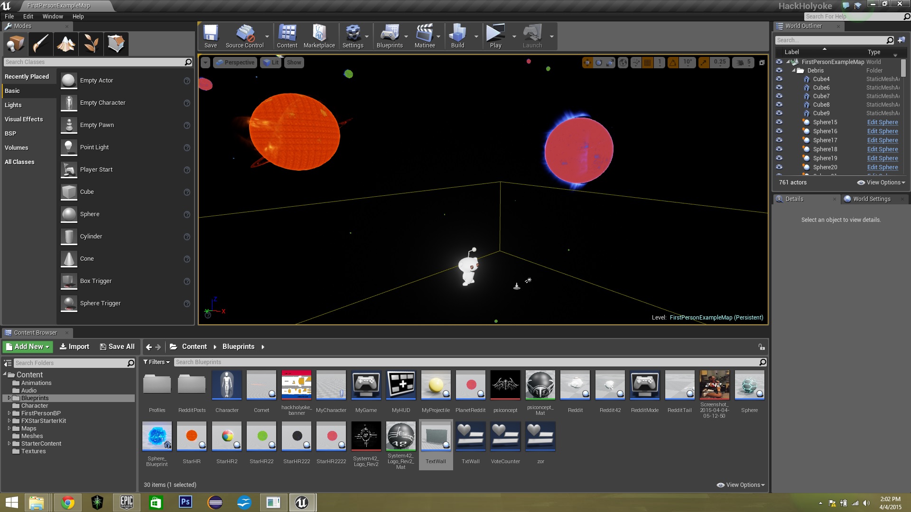Click the Build lighting icon
This screenshot has width=911, height=512.
pos(457,37)
